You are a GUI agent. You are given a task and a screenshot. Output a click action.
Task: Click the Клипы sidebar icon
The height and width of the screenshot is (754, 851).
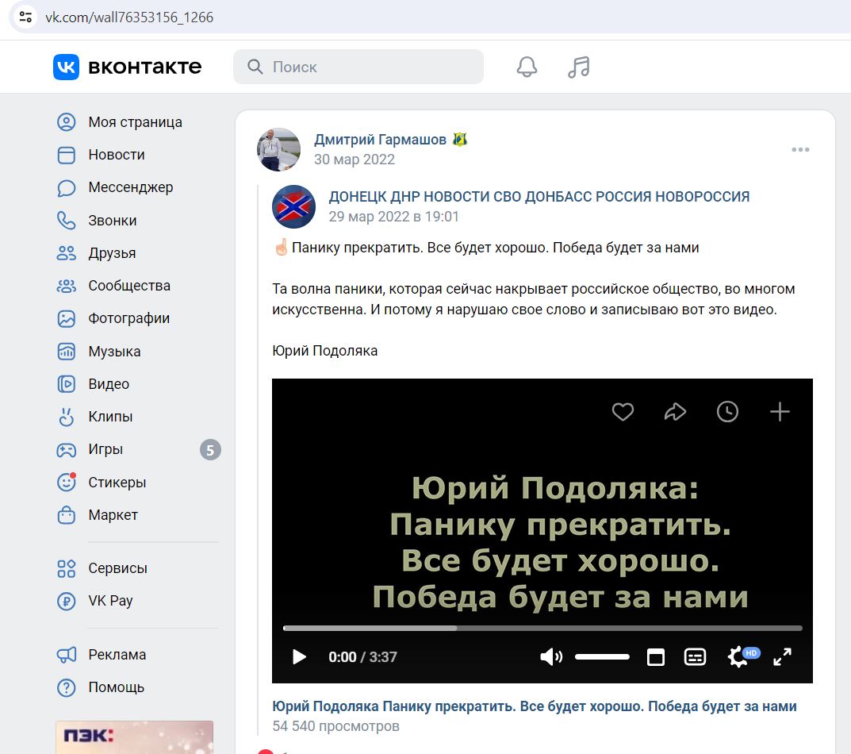(x=66, y=417)
